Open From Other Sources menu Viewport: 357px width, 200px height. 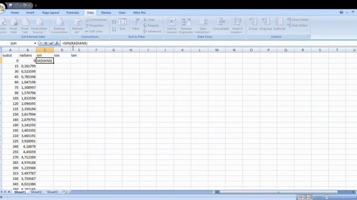point(39,26)
